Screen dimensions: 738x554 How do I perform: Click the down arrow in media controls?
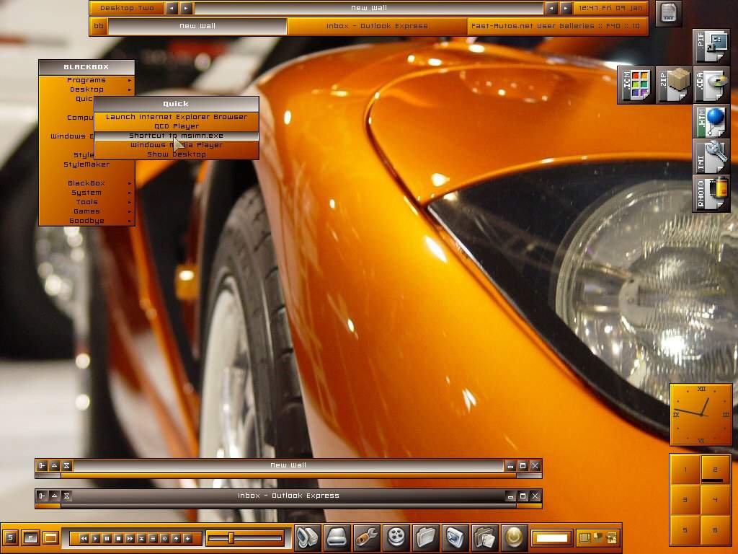[187, 538]
